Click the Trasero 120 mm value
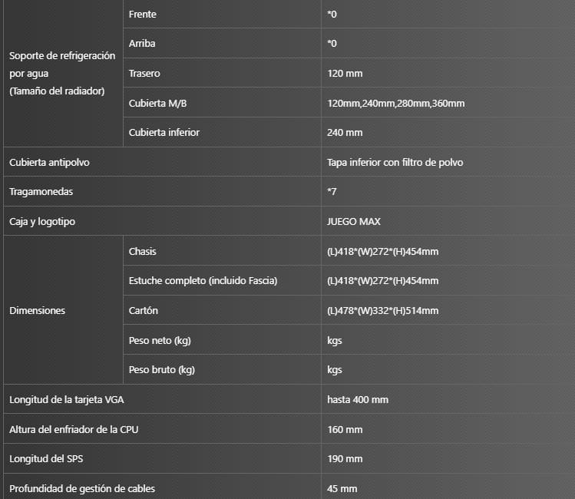The width and height of the screenshot is (575, 499). (345, 74)
